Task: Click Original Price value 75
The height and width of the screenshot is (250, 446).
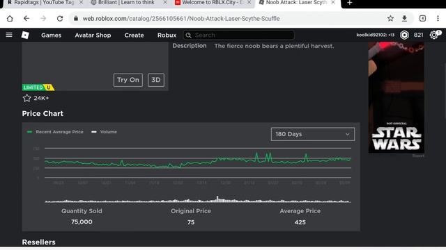Action: coord(191,222)
